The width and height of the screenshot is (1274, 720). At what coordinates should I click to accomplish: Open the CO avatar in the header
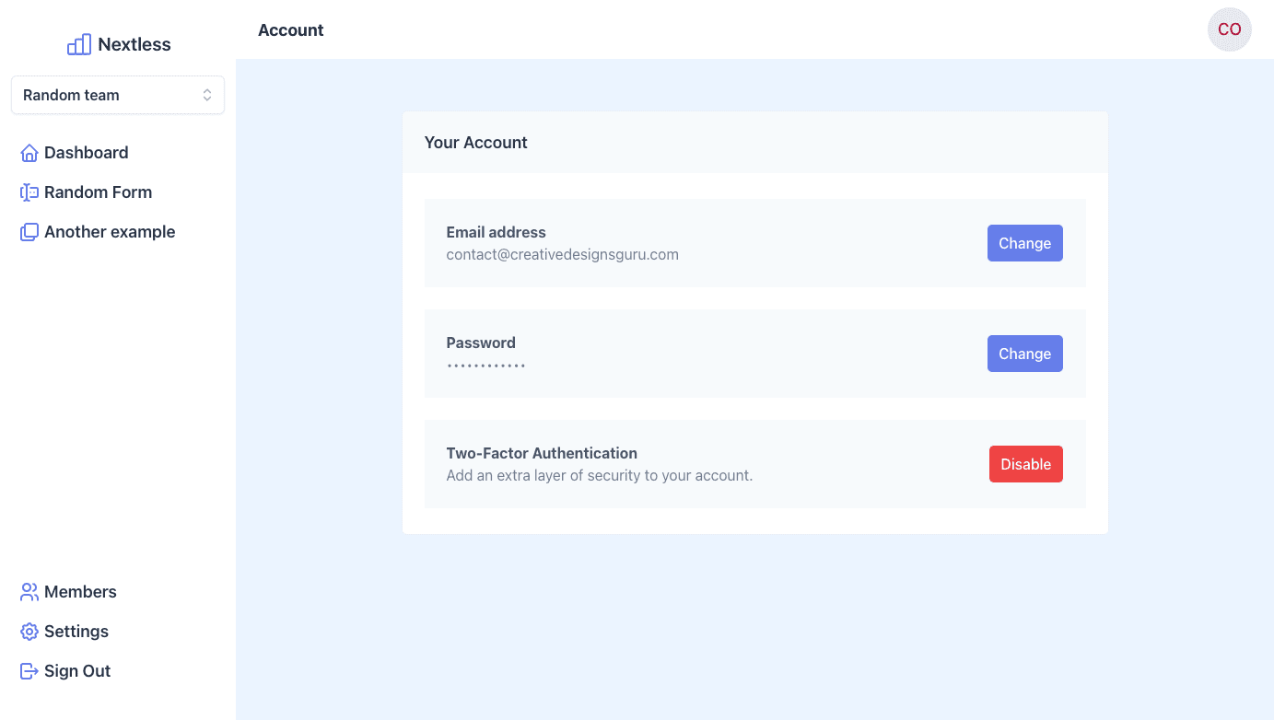click(1229, 29)
